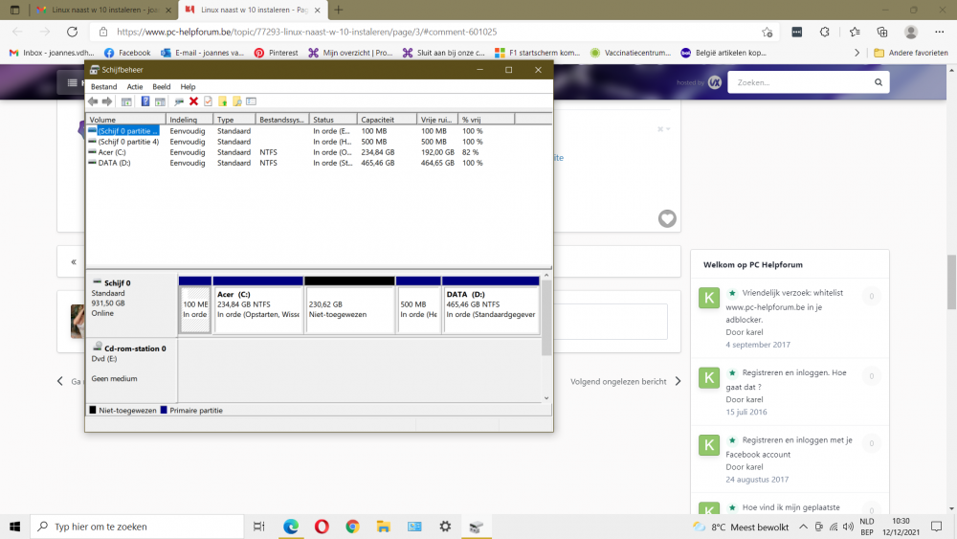Screen dimensions: 957x539
Task: Expand the favorites bar overflow chevron
Action: pyautogui.click(x=857, y=53)
